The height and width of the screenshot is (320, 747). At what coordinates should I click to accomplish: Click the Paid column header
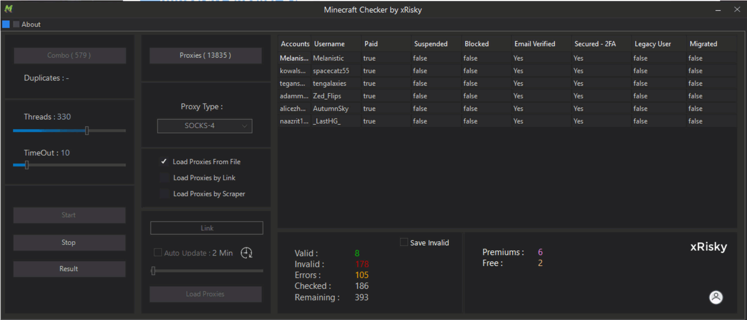click(x=386, y=44)
